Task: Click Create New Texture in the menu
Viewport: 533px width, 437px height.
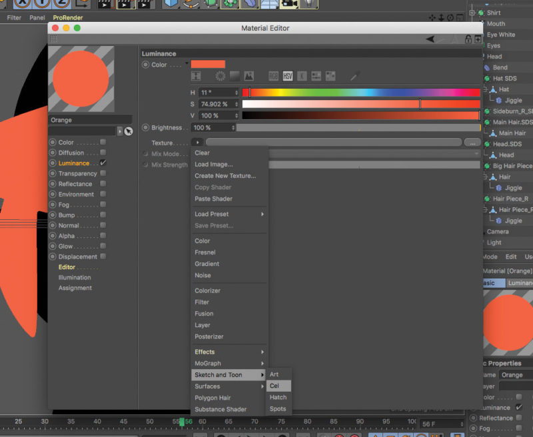Action: 223,176
